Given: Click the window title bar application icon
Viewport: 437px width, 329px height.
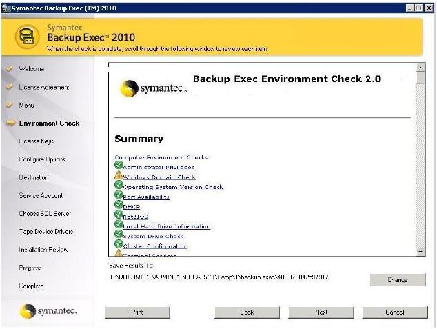Looking at the screenshot, I should pyautogui.click(x=6, y=8).
